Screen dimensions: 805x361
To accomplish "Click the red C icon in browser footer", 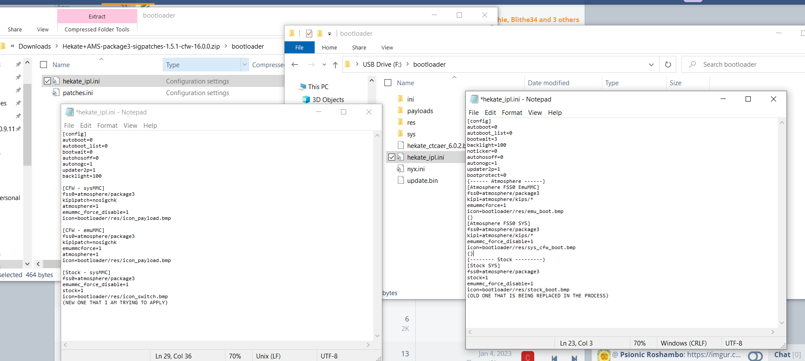I will click(528, 357).
